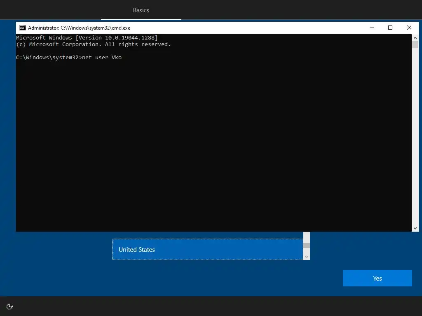Viewport: 422px width, 316px height.
Task: Click the 'net user Vko' command line
Action: [69, 58]
